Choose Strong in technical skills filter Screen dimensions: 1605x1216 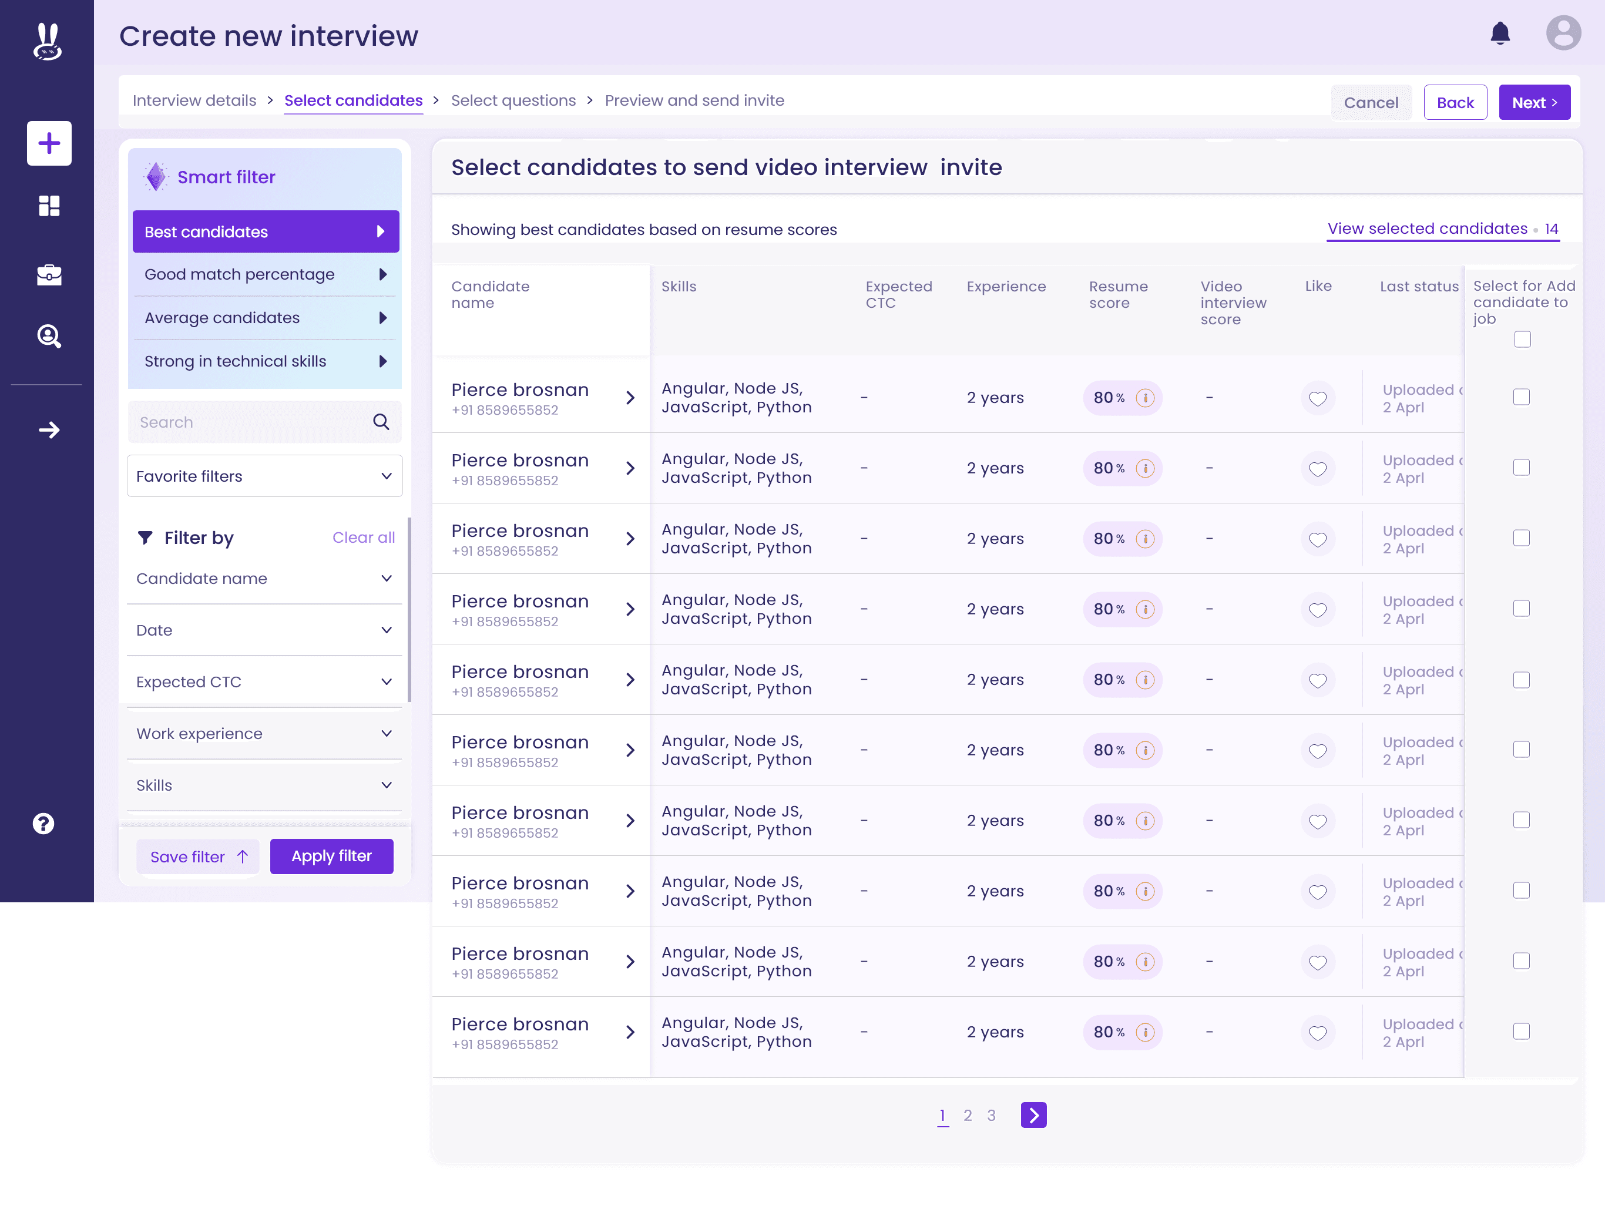(x=265, y=361)
